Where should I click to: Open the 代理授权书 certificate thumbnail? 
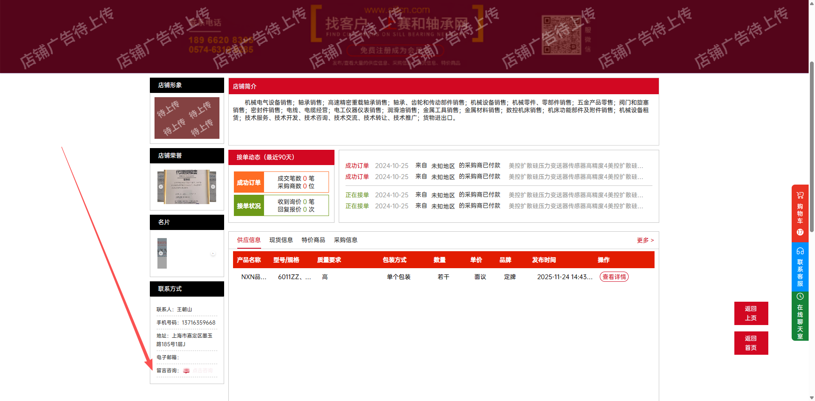[187, 187]
